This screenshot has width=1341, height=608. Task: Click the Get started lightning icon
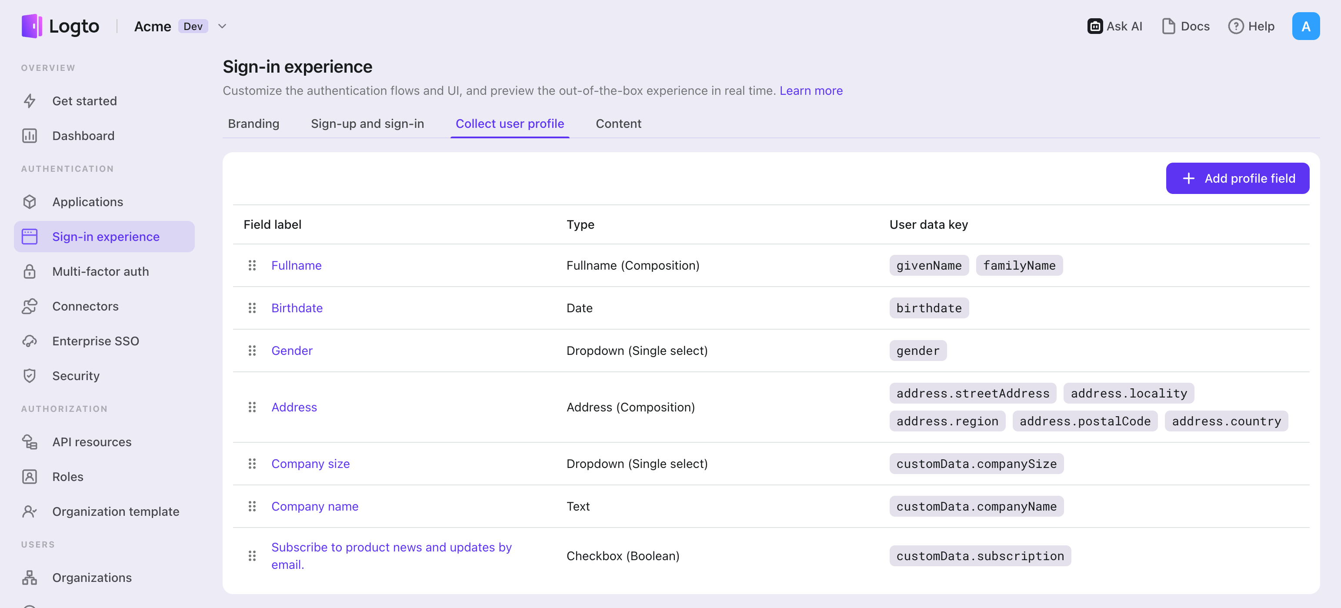(30, 101)
